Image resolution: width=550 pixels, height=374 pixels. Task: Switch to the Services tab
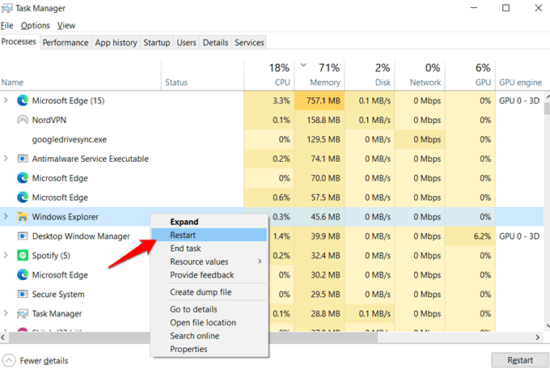tap(249, 42)
